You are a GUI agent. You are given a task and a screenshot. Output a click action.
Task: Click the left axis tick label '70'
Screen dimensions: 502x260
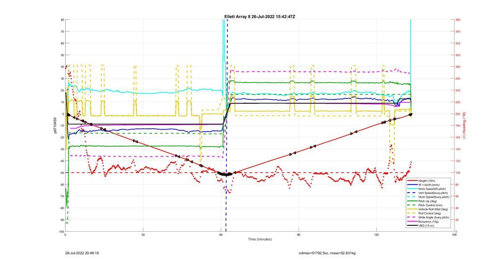pos(62,31)
